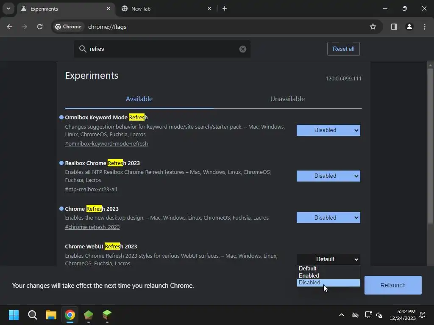
Task: Open the #chrome-refresh-2023 link
Action: [92, 227]
